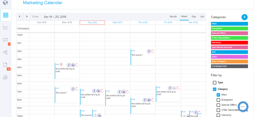Click Facebook icon on Wednesday 7:00 post
254x117 pixels.
point(120,92)
